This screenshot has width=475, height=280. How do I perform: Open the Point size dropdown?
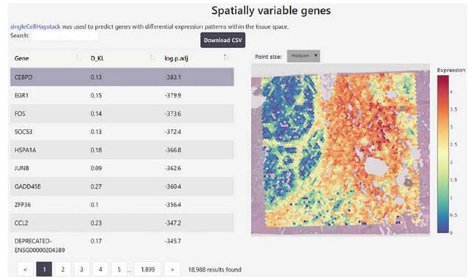pos(303,56)
